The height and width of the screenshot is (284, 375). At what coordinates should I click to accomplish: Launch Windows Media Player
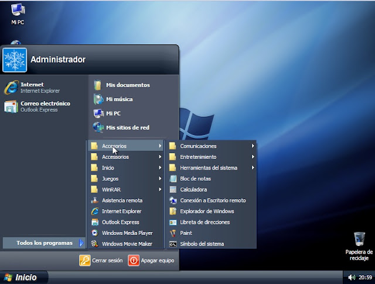(x=126, y=233)
